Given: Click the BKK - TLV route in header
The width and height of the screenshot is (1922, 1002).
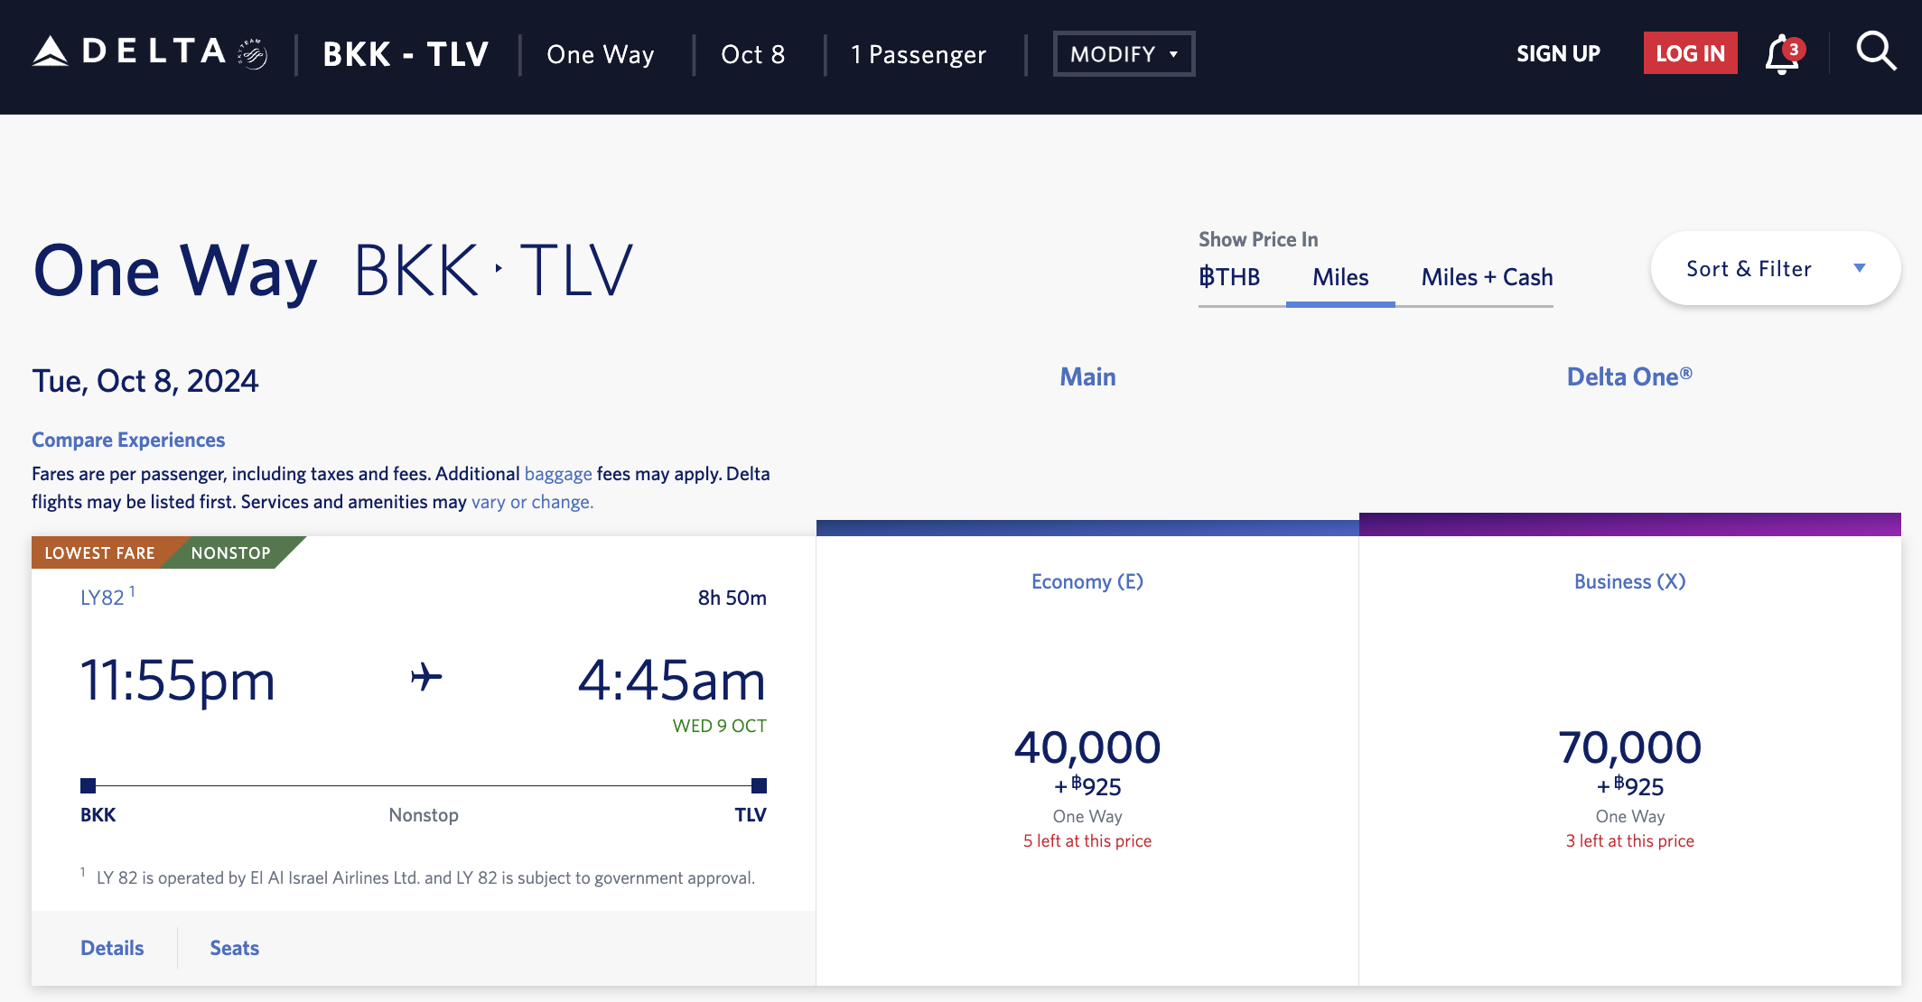Looking at the screenshot, I should pos(406,54).
